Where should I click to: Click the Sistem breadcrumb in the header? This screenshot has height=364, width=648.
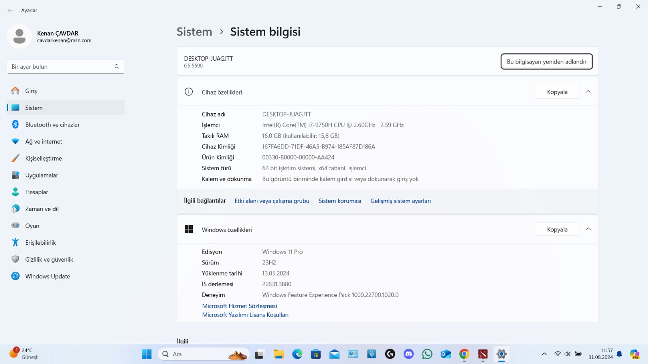coord(194,32)
